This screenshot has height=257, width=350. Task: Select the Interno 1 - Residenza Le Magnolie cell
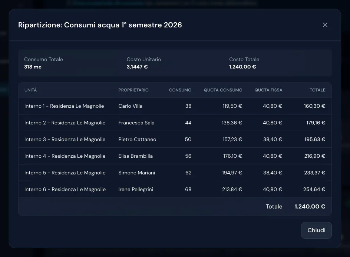point(64,106)
